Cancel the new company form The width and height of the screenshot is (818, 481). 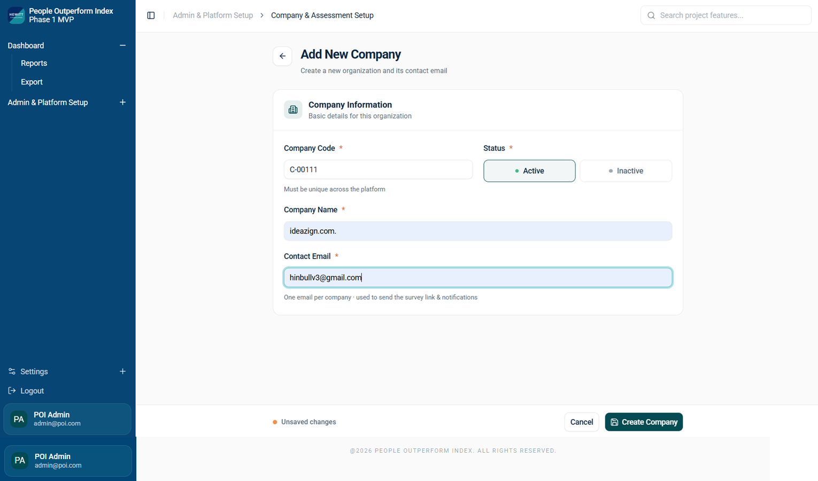click(x=582, y=422)
